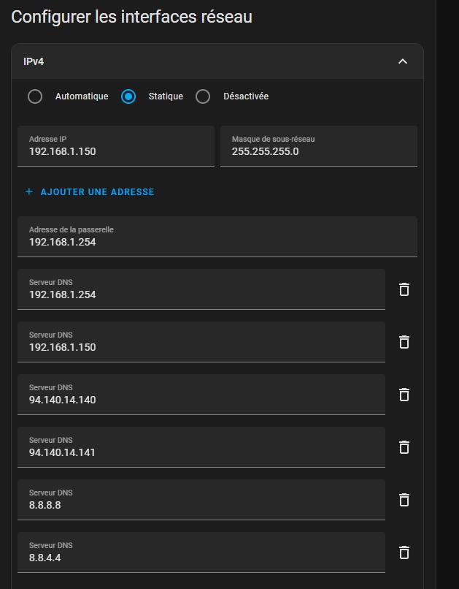Click the first Serveur DNS input 192.168.1.254
The width and height of the screenshot is (459, 589).
(201, 289)
